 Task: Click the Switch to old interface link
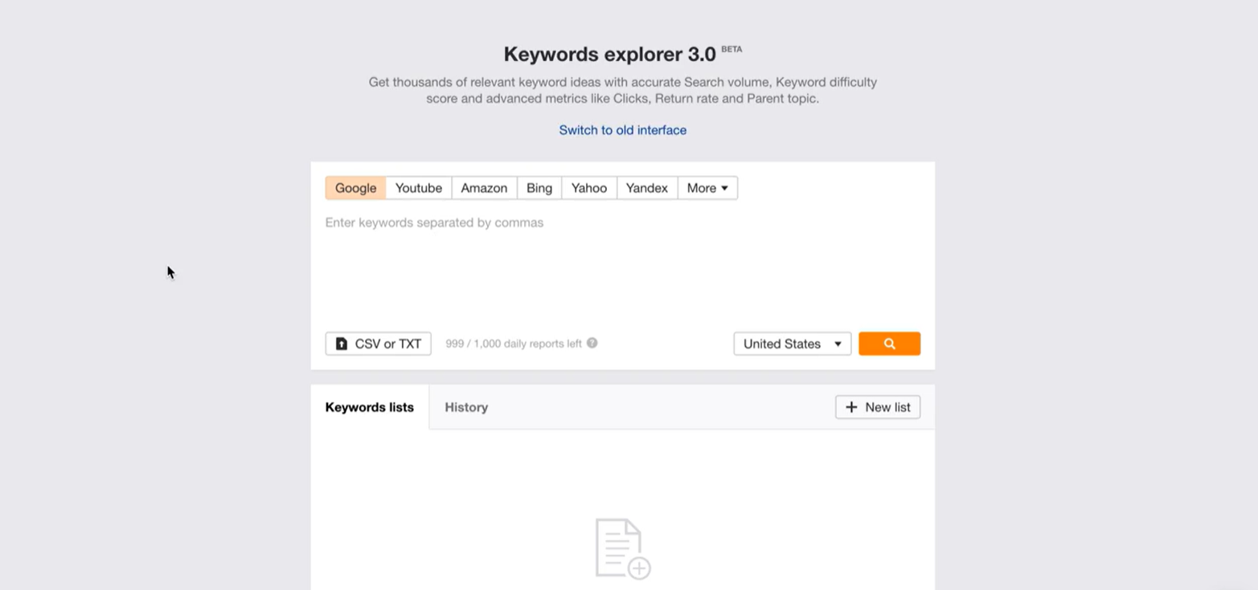click(x=622, y=129)
